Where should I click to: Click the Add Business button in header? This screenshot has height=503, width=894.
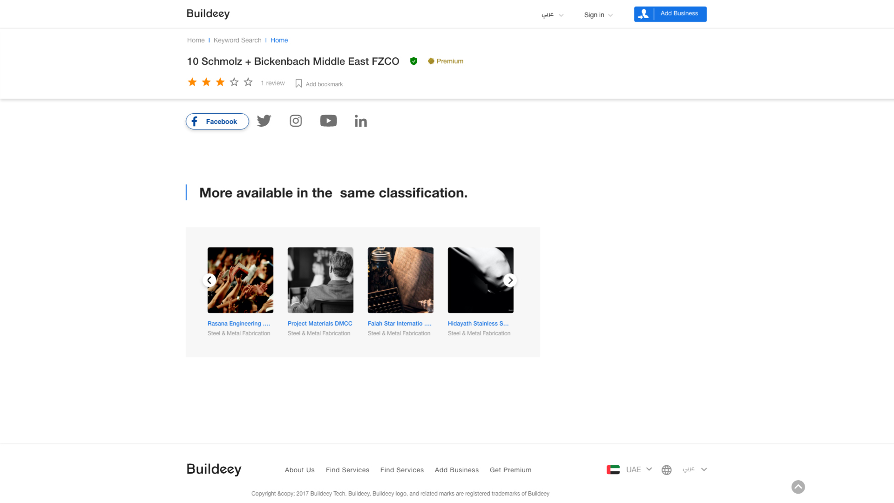click(x=670, y=14)
